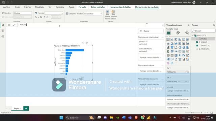This screenshot has width=216, height=121.
Task: Add data fields to Múltiplos pequeños well
Action: [178, 99]
